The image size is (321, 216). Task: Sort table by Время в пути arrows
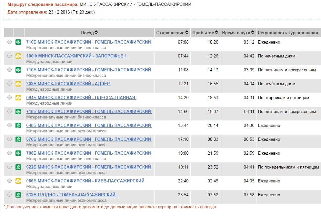click(253, 33)
